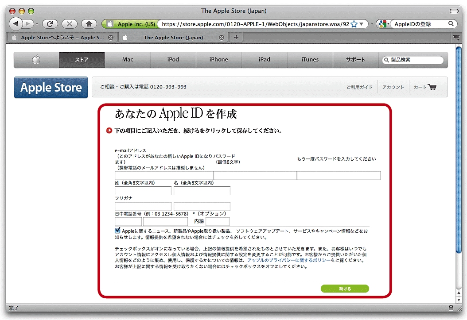
Task: Click the 姓 (last name) input field
Action: coord(143,191)
